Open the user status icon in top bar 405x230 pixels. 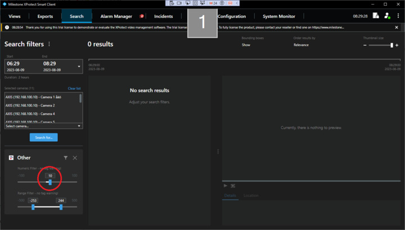387,16
